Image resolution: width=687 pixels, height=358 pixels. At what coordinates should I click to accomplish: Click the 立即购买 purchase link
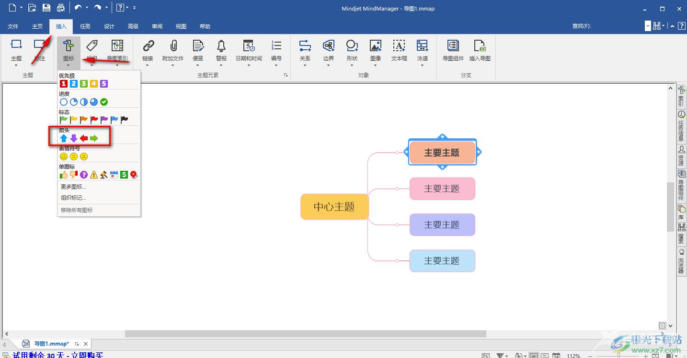click(87, 355)
